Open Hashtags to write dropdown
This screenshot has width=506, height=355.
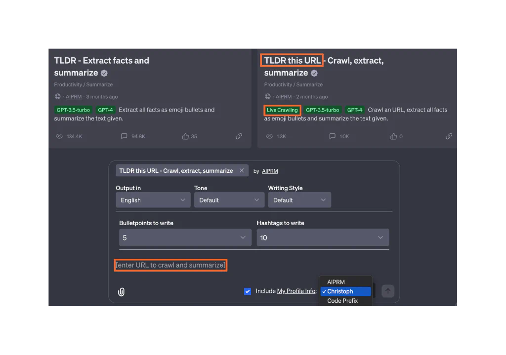322,237
